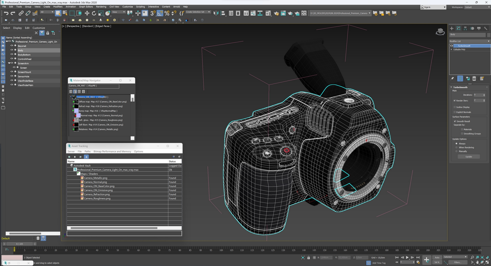Click the Undo arrow icon
This screenshot has width=491, height=266.
point(6,13)
